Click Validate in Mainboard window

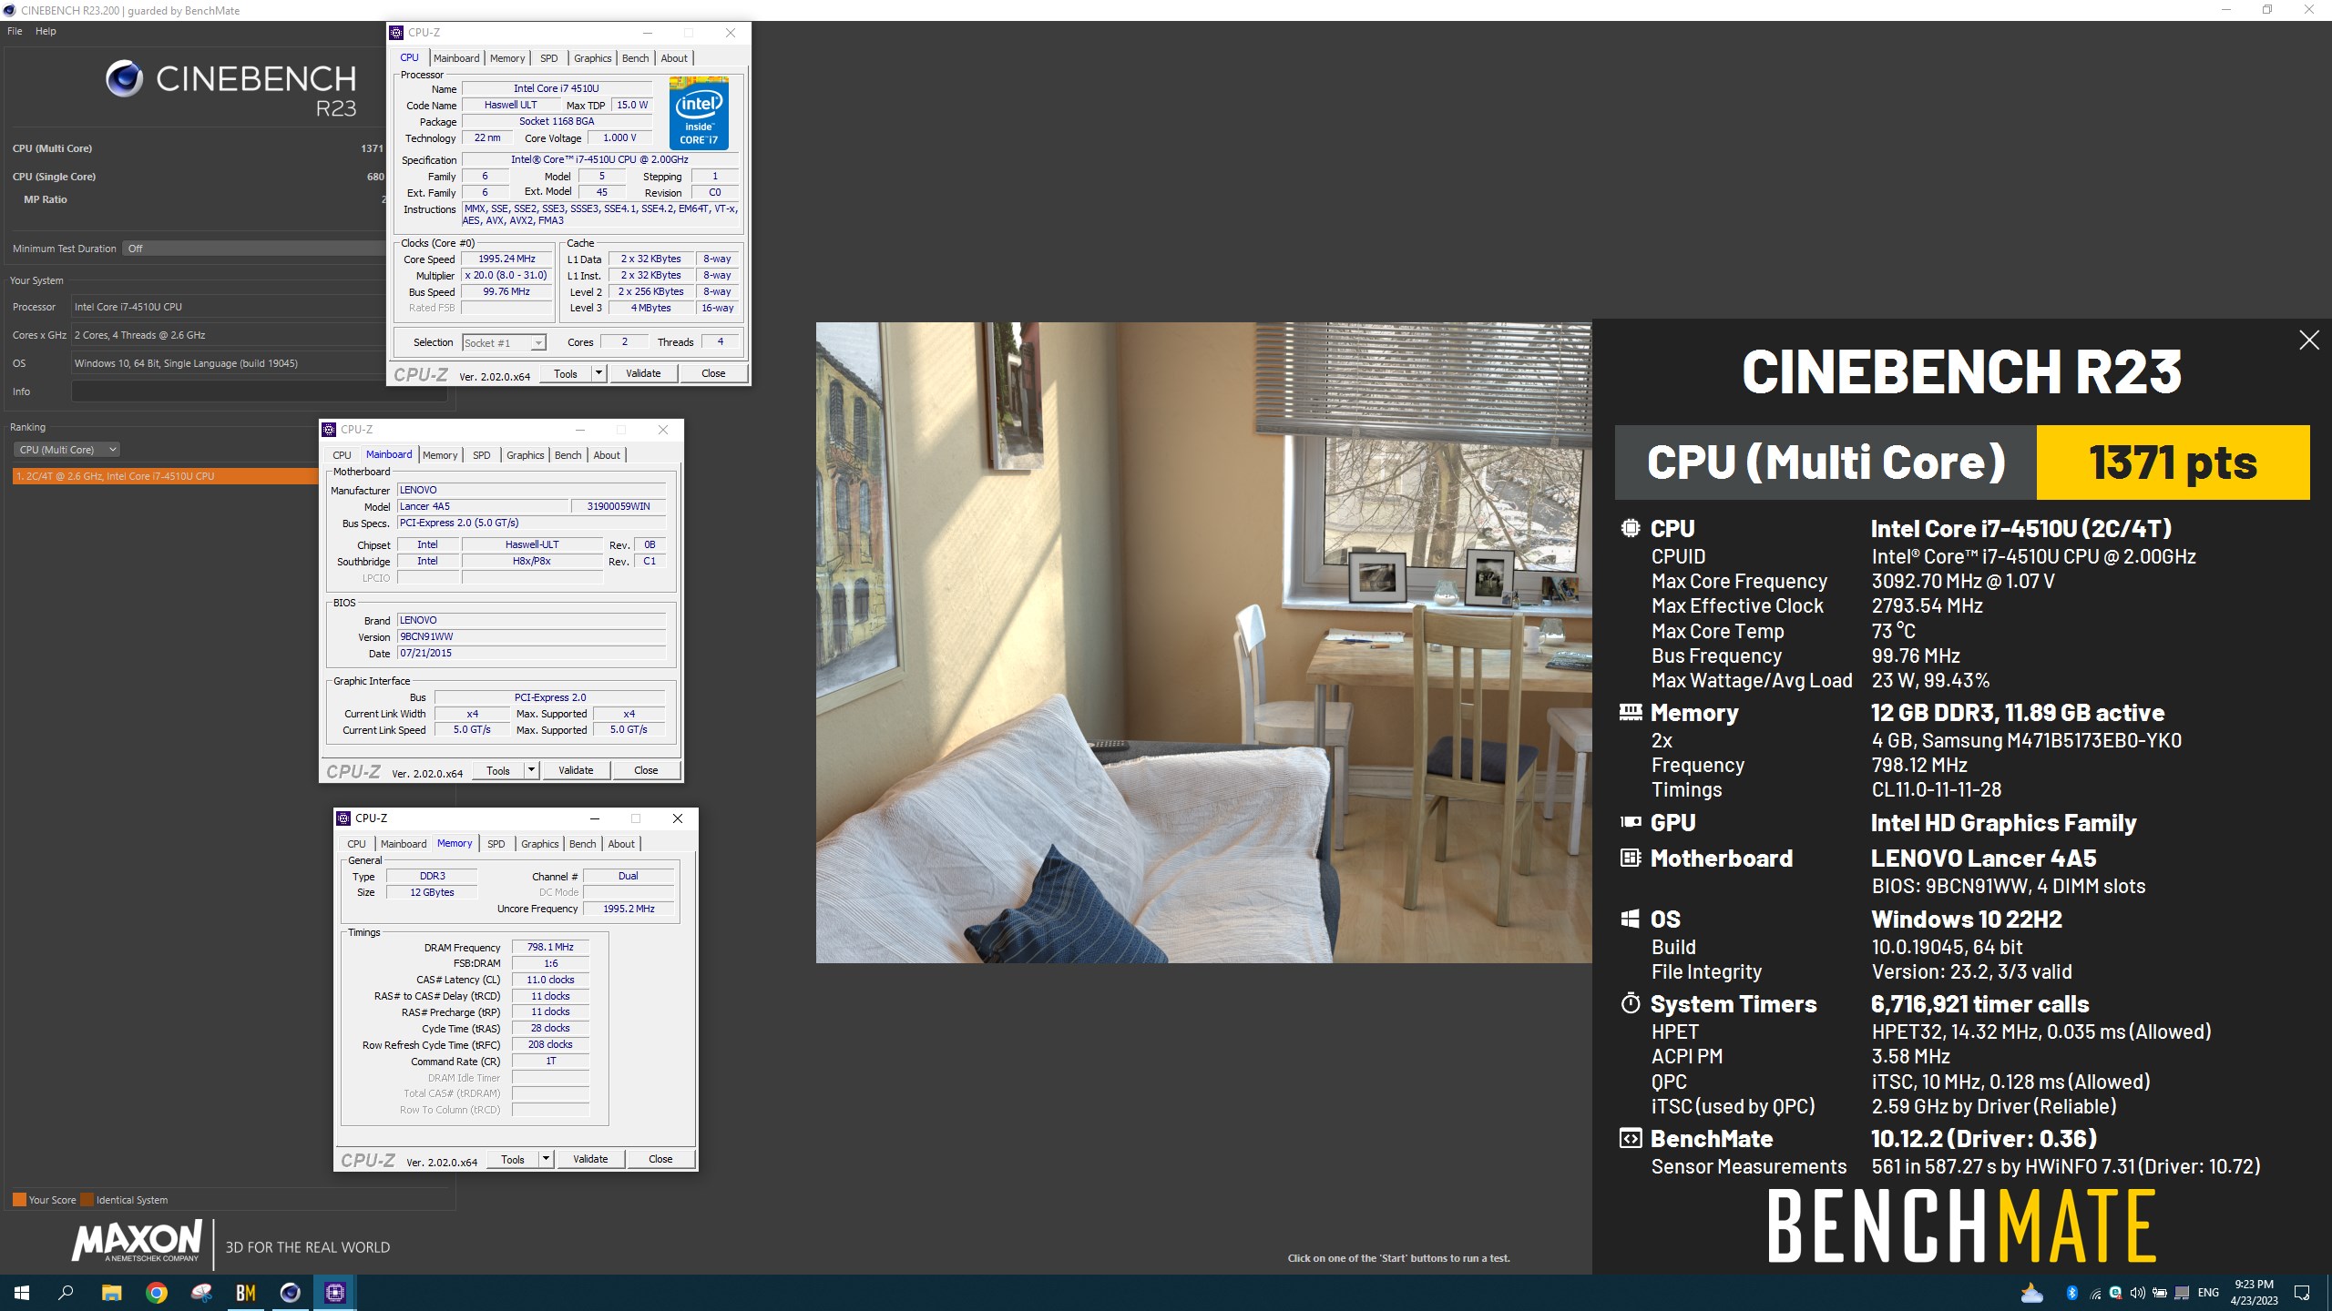pyautogui.click(x=576, y=770)
